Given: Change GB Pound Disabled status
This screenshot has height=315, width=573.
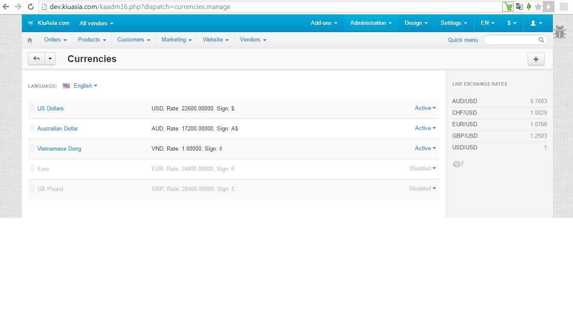Looking at the screenshot, I should (423, 189).
